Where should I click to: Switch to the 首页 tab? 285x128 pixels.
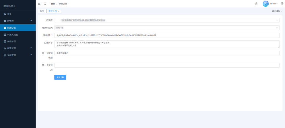point(42,11)
